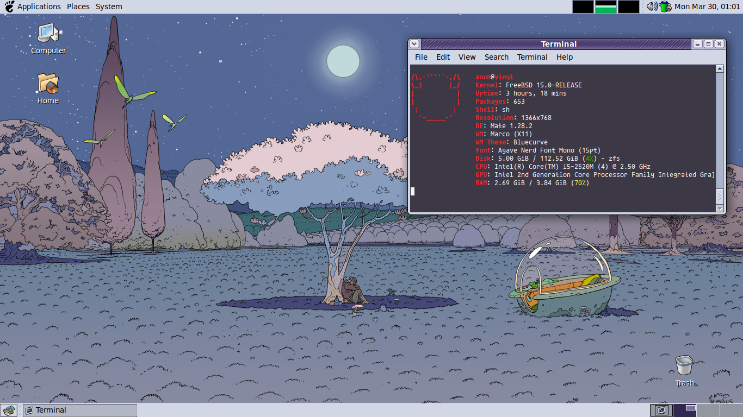Click the anon@vinyl line in the terminal
This screenshot has width=743, height=417.
coord(494,77)
